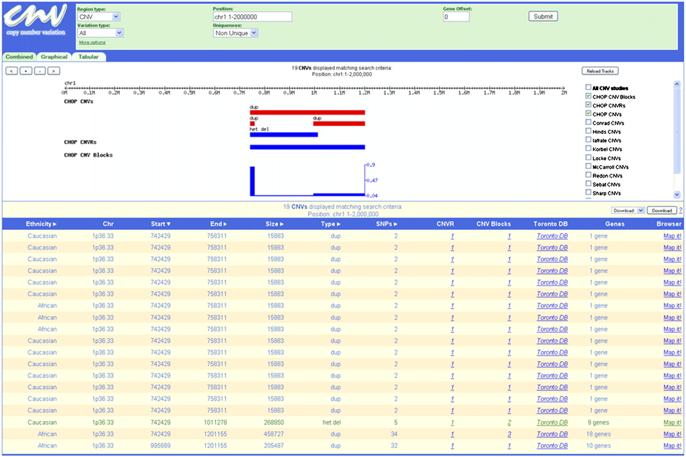The width and height of the screenshot is (686, 457).
Task: Pan the track view right with the > button
Action: [x=54, y=71]
